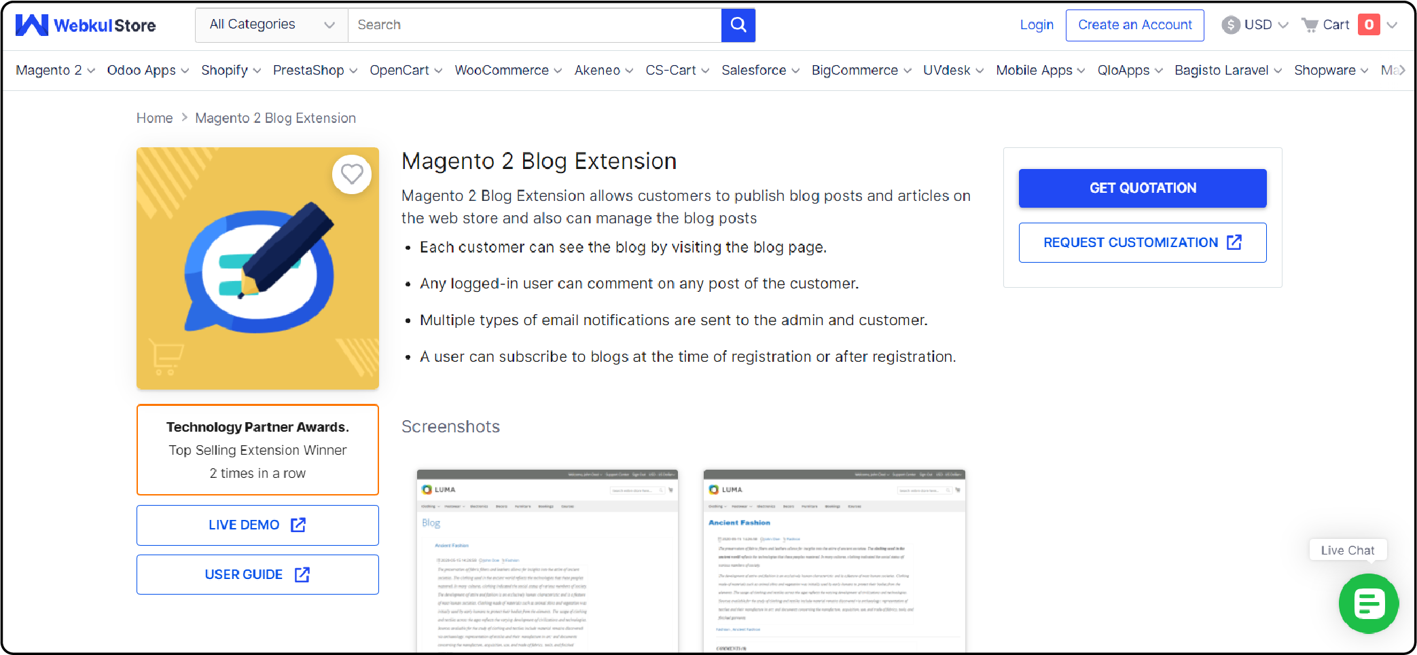The height and width of the screenshot is (655, 1417).
Task: Expand the Mobile Apps menu
Action: (x=1041, y=71)
